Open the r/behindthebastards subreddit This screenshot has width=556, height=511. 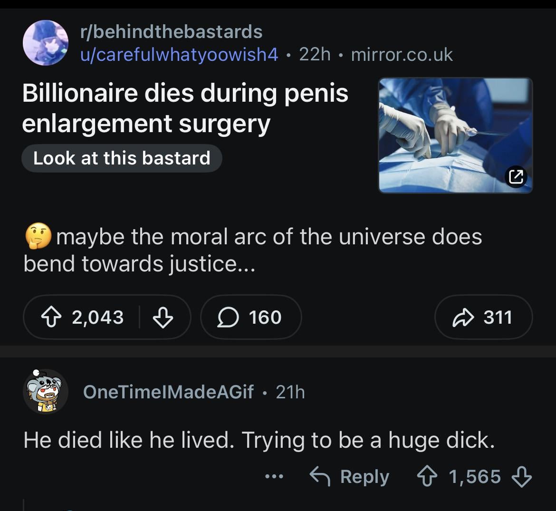tap(171, 32)
